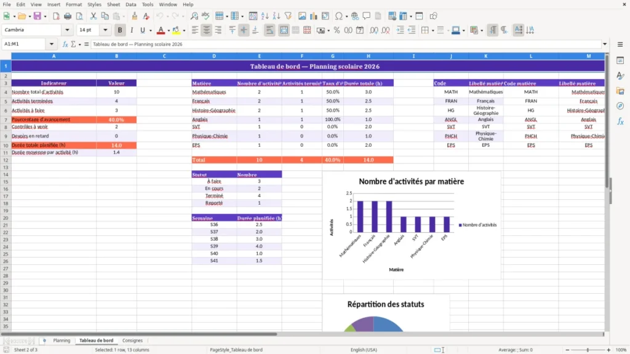Toggle Italic formatting

132,30
